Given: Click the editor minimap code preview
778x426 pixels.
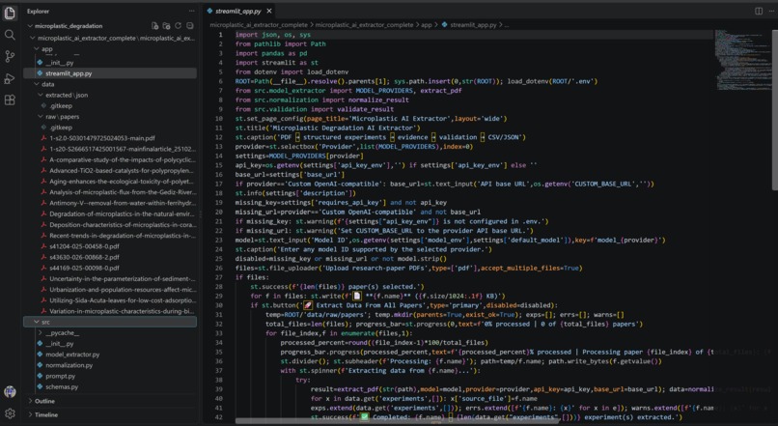Looking at the screenshot, I should (x=741, y=60).
